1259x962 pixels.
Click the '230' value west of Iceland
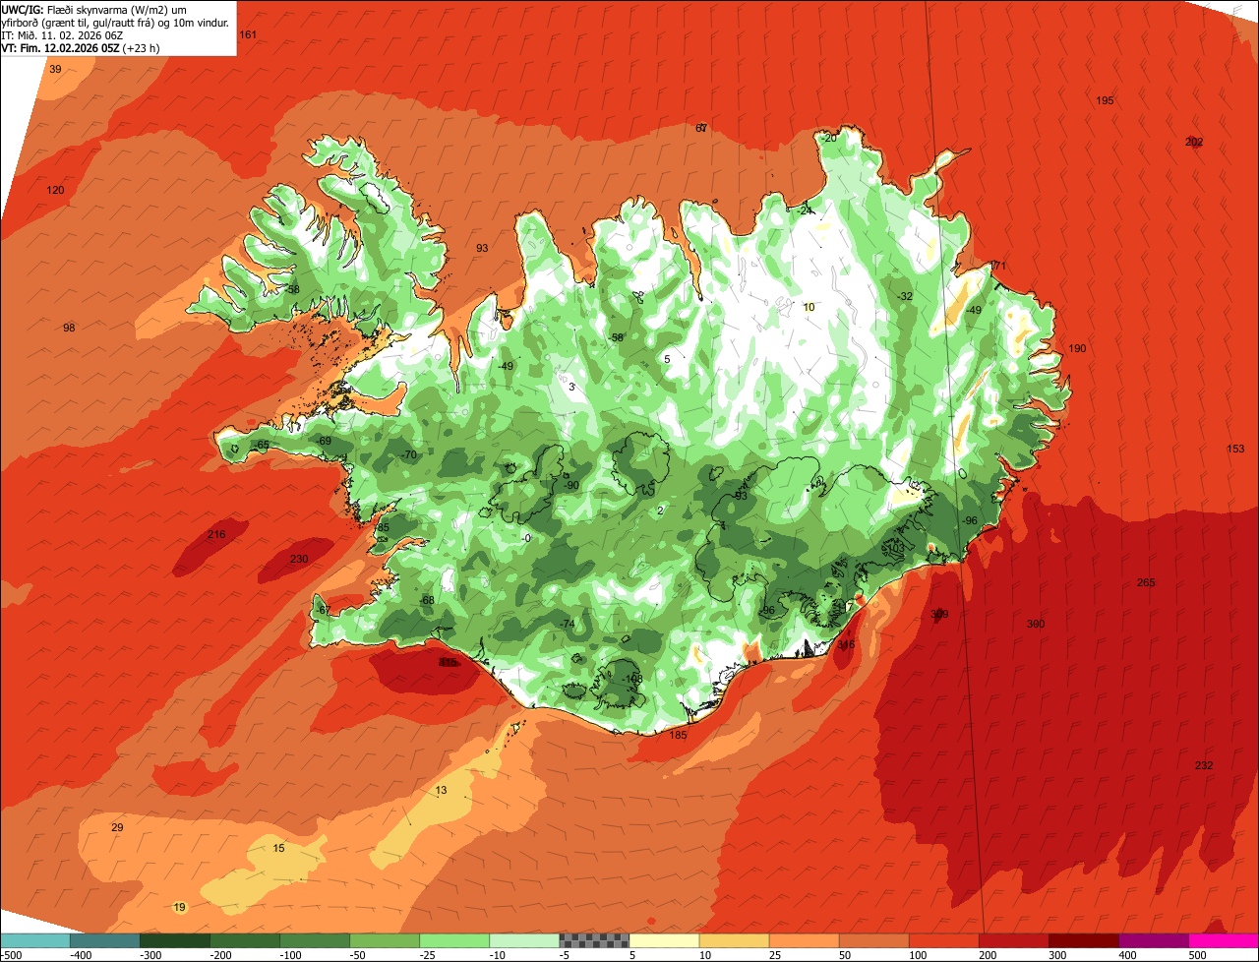299,560
